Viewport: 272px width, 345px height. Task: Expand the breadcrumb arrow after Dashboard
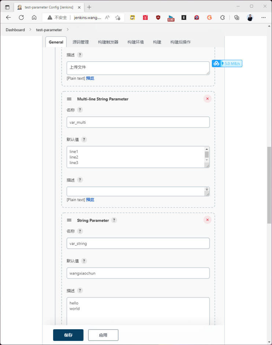coord(30,29)
